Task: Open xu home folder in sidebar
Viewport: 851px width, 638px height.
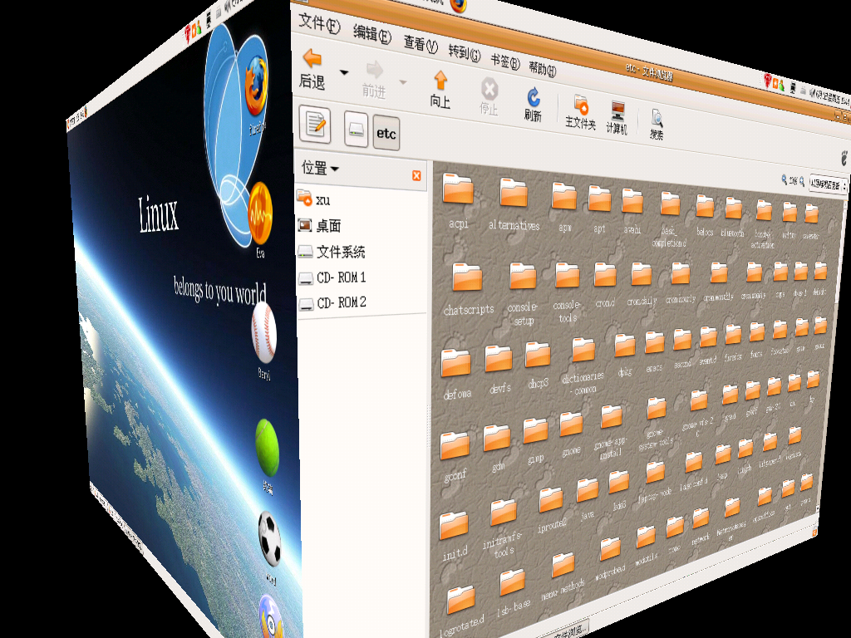Action: pos(313,199)
